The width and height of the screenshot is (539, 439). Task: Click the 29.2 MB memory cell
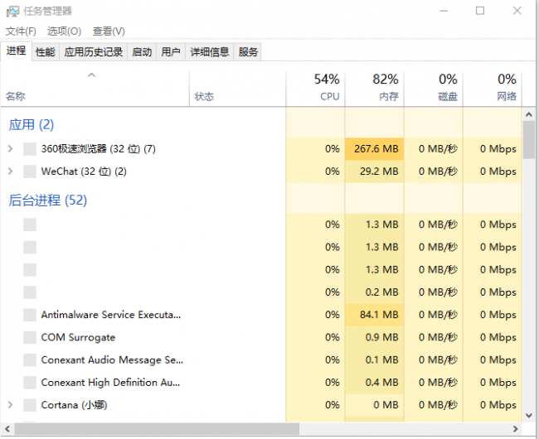(x=374, y=171)
